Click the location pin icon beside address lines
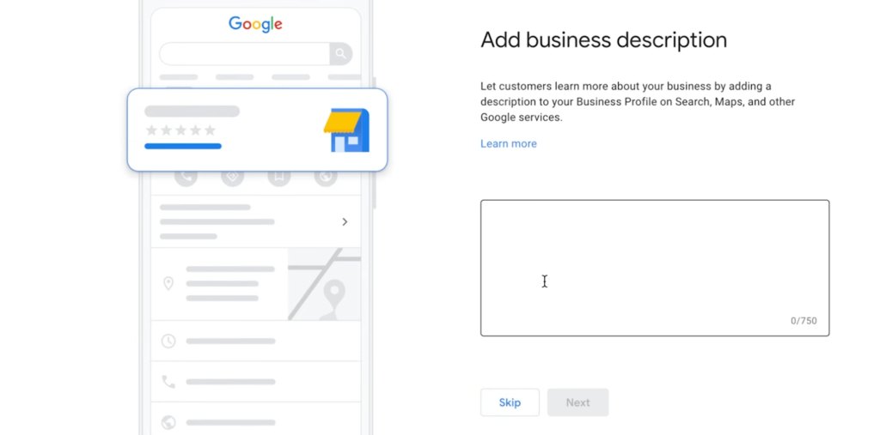 (168, 283)
